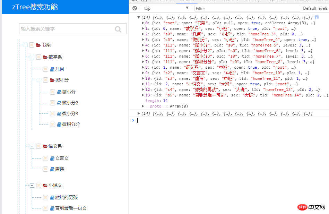
Task: Toggle checkbox for 微小分3
Action: click(x=52, y=114)
